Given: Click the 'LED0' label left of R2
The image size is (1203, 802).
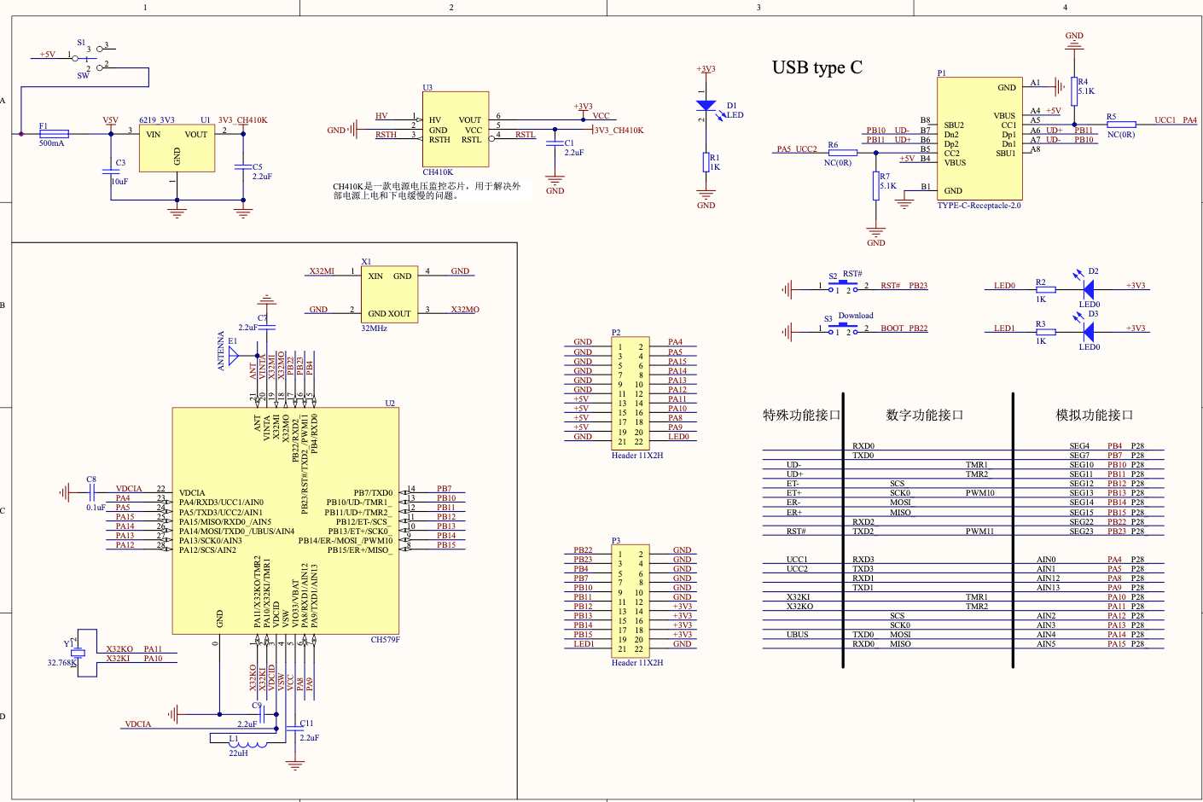Looking at the screenshot, I should 1004,286.
